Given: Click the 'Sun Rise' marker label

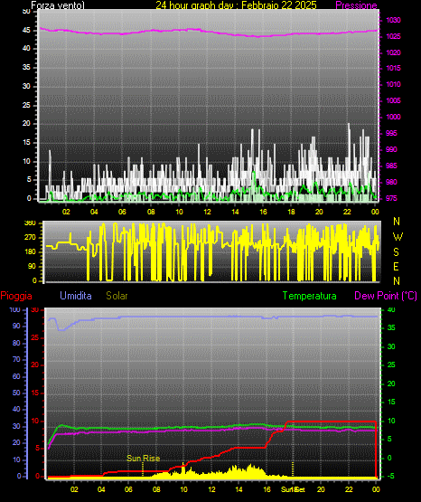Looking at the screenshot, I should [144, 459].
